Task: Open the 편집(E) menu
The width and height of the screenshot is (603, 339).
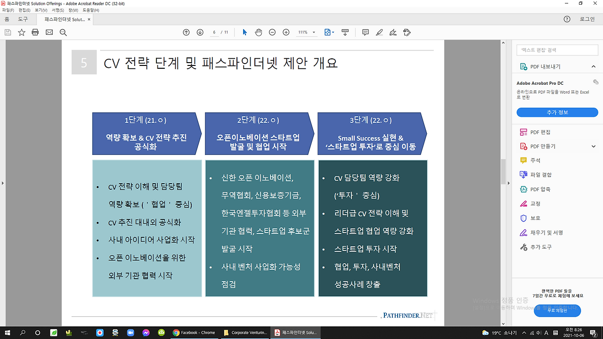Action: (x=24, y=10)
